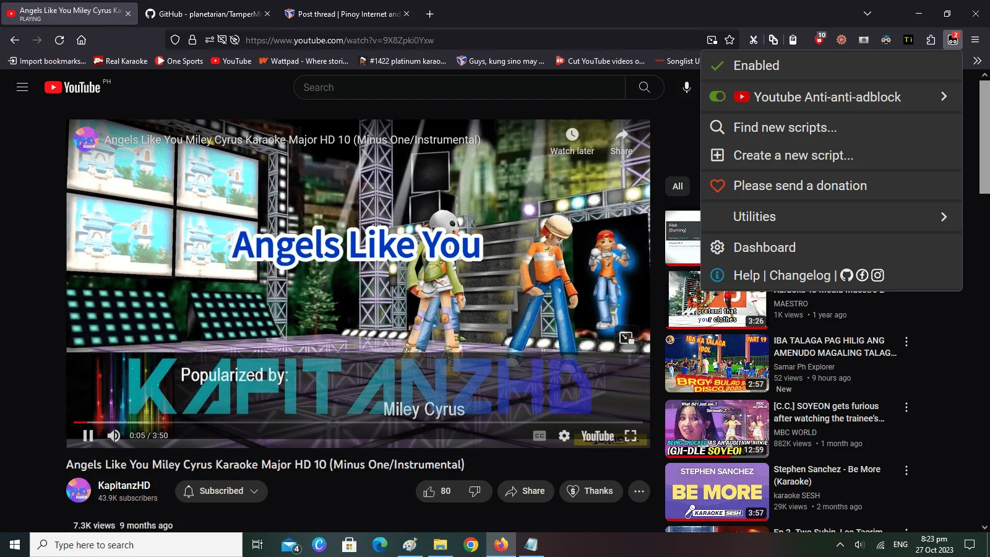Open the IBA TALAGA PAG HILIG video thumbnail
990x557 pixels.
[x=717, y=363]
